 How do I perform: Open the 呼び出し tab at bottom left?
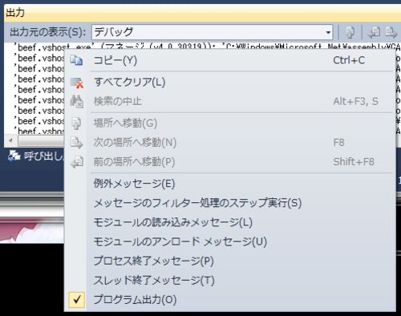click(36, 156)
